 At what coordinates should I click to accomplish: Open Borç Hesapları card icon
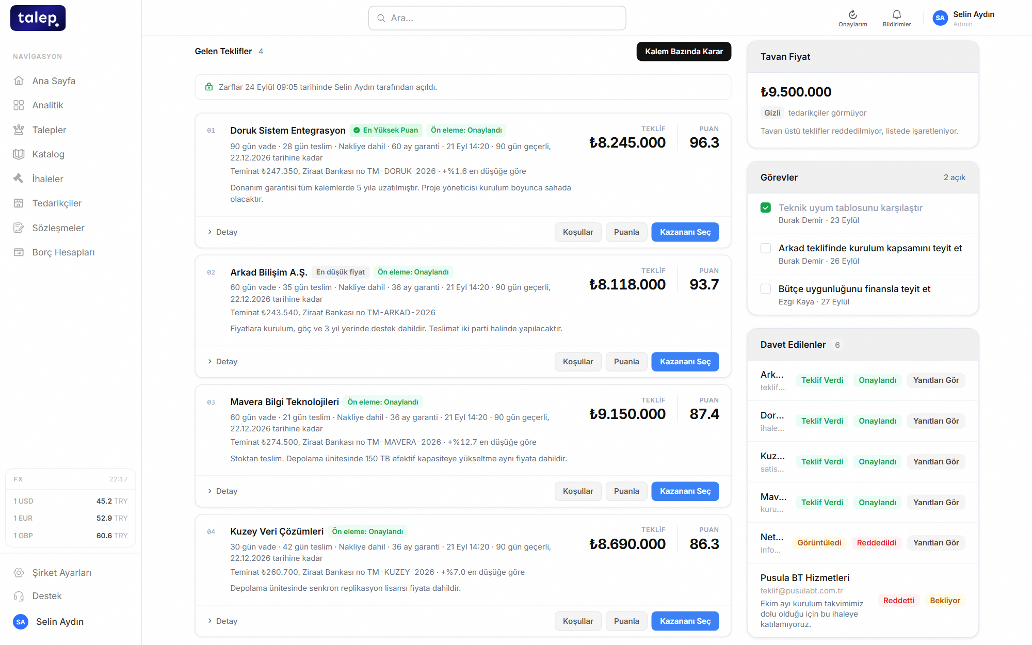pos(19,252)
